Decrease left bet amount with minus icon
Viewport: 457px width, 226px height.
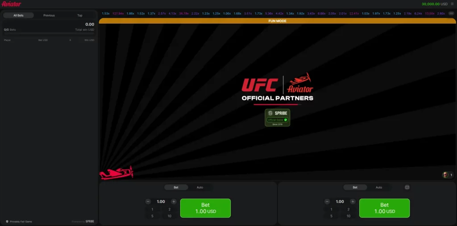click(x=148, y=201)
